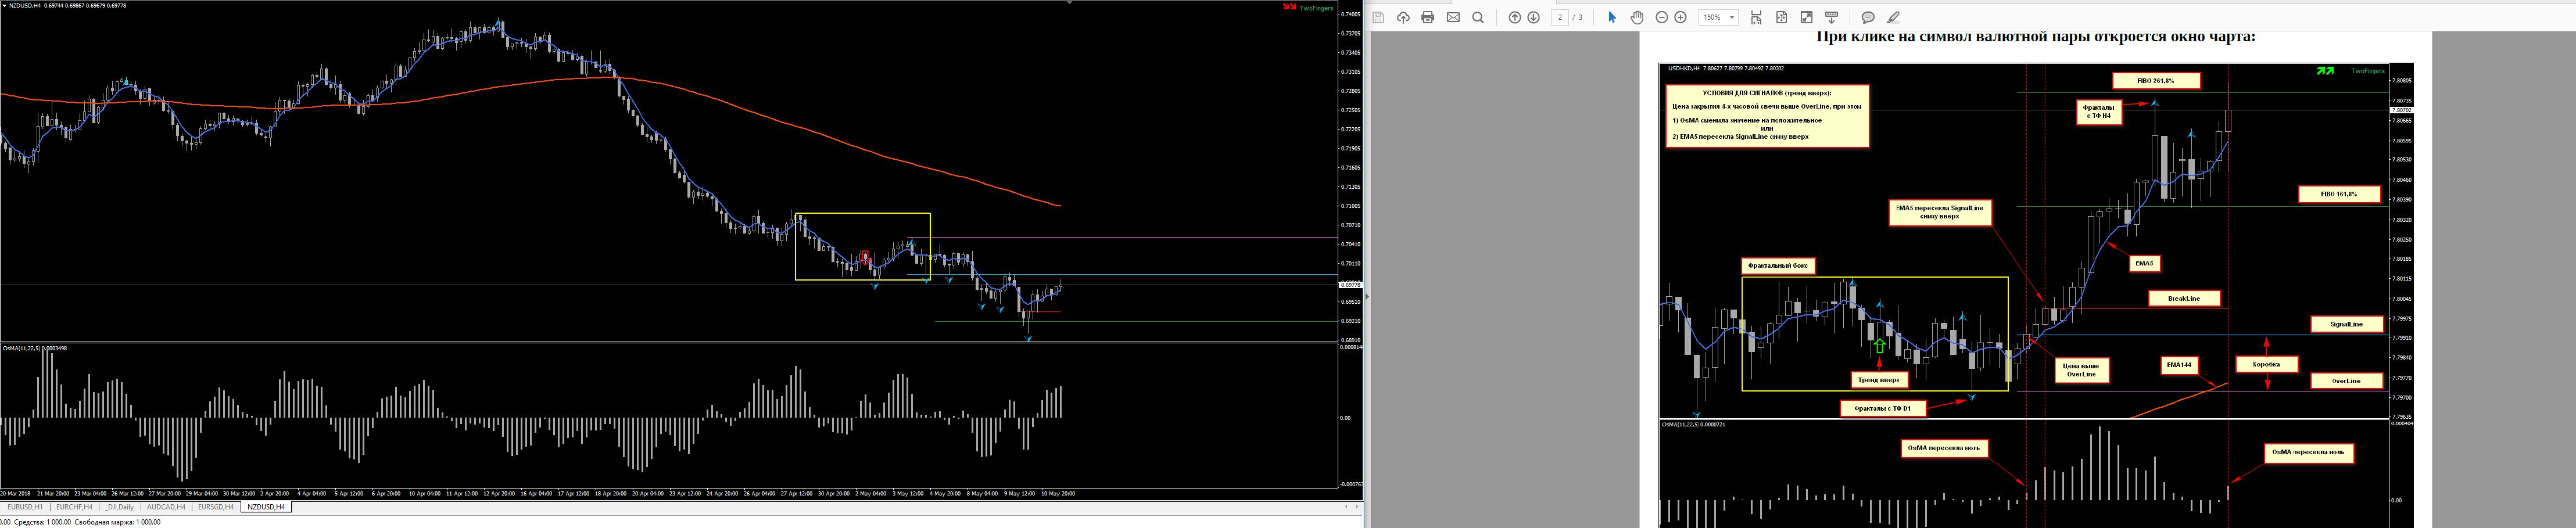Switch to the EURCHF,H4 chart tab
This screenshot has width=2576, height=528.
click(x=73, y=507)
